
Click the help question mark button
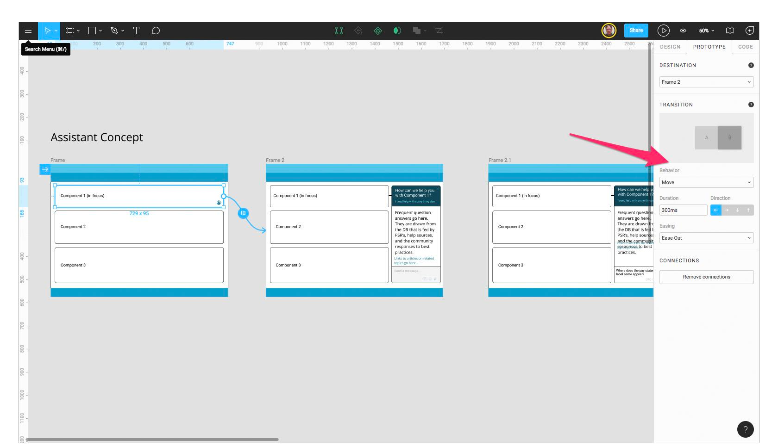click(x=745, y=429)
